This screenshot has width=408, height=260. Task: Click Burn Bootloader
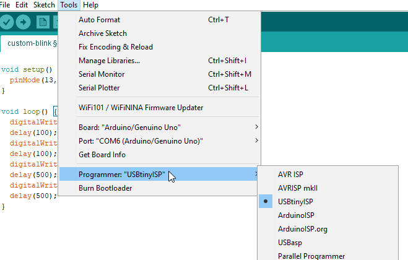click(x=105, y=188)
